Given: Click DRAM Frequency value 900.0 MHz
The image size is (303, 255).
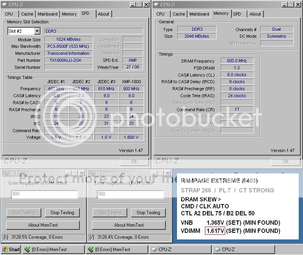Looking at the screenshot, I should coord(237,61).
